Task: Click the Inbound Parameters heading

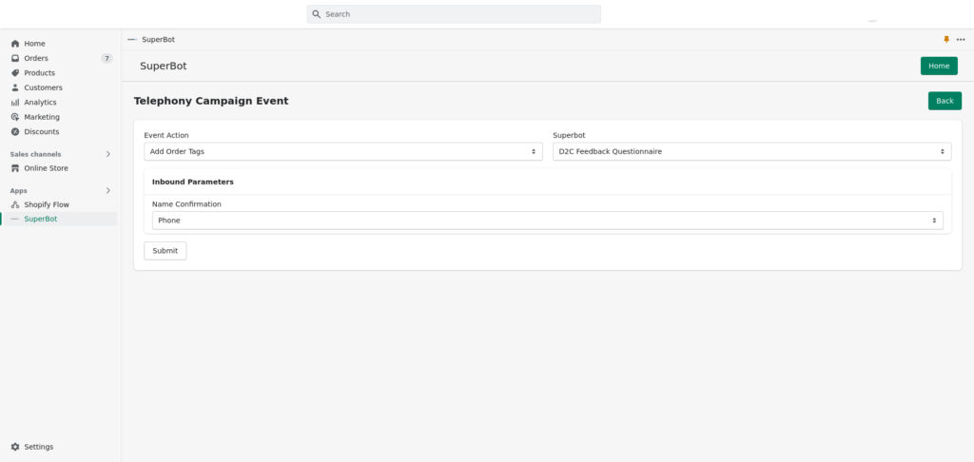Action: (192, 182)
